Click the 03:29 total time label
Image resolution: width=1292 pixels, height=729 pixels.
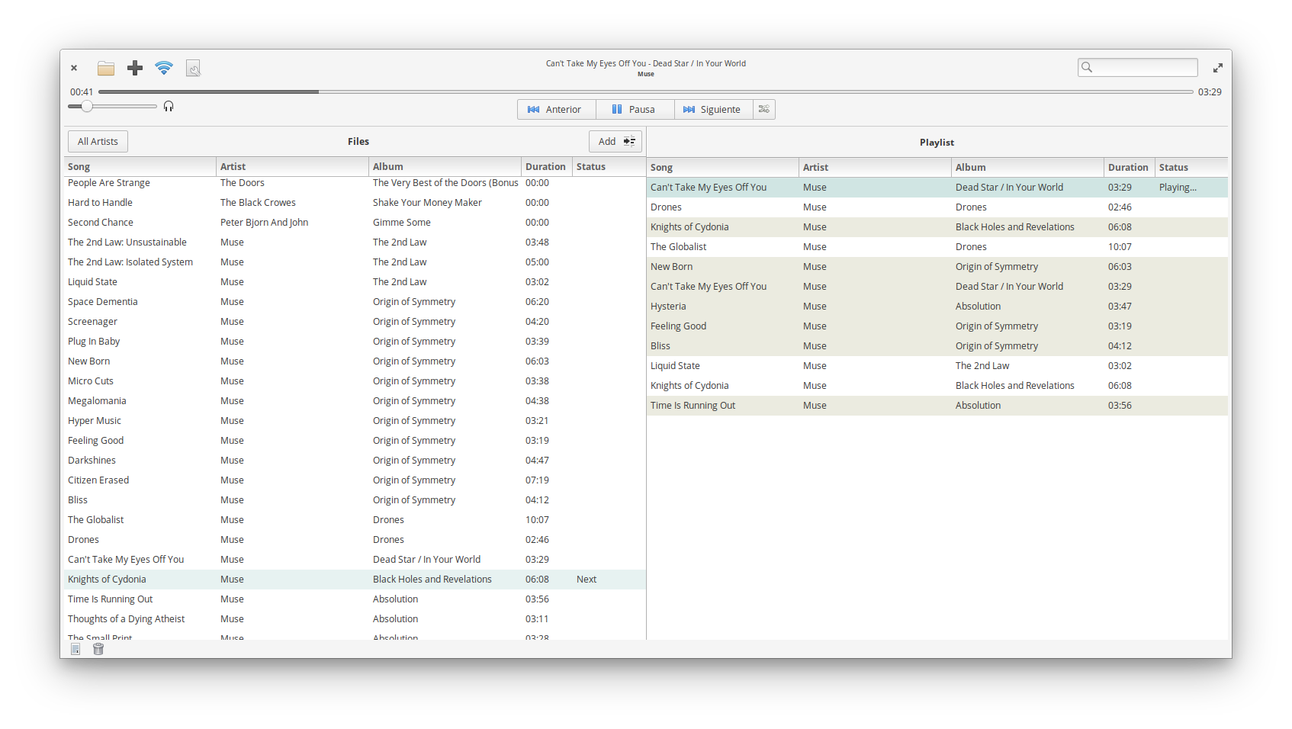pyautogui.click(x=1210, y=92)
